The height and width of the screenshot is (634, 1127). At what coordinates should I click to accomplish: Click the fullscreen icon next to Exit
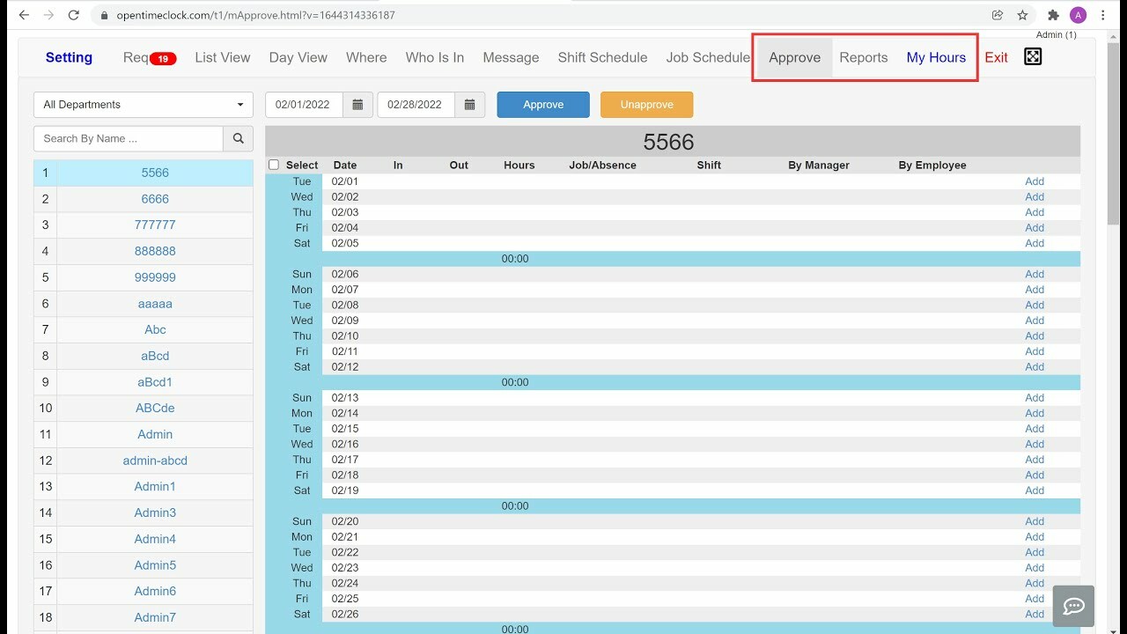(x=1032, y=55)
